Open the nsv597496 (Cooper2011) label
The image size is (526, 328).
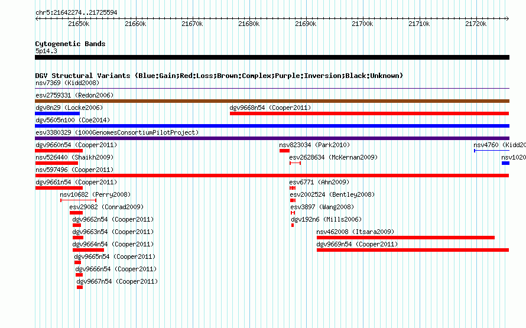[74, 170]
